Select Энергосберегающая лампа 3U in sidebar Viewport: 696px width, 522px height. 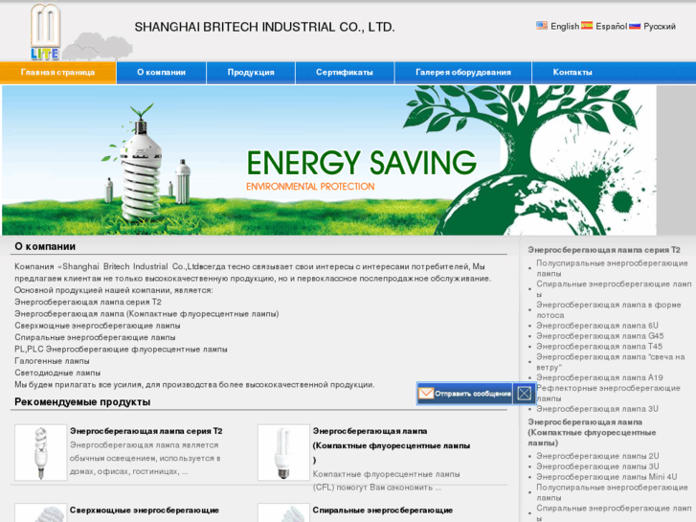coord(597,409)
